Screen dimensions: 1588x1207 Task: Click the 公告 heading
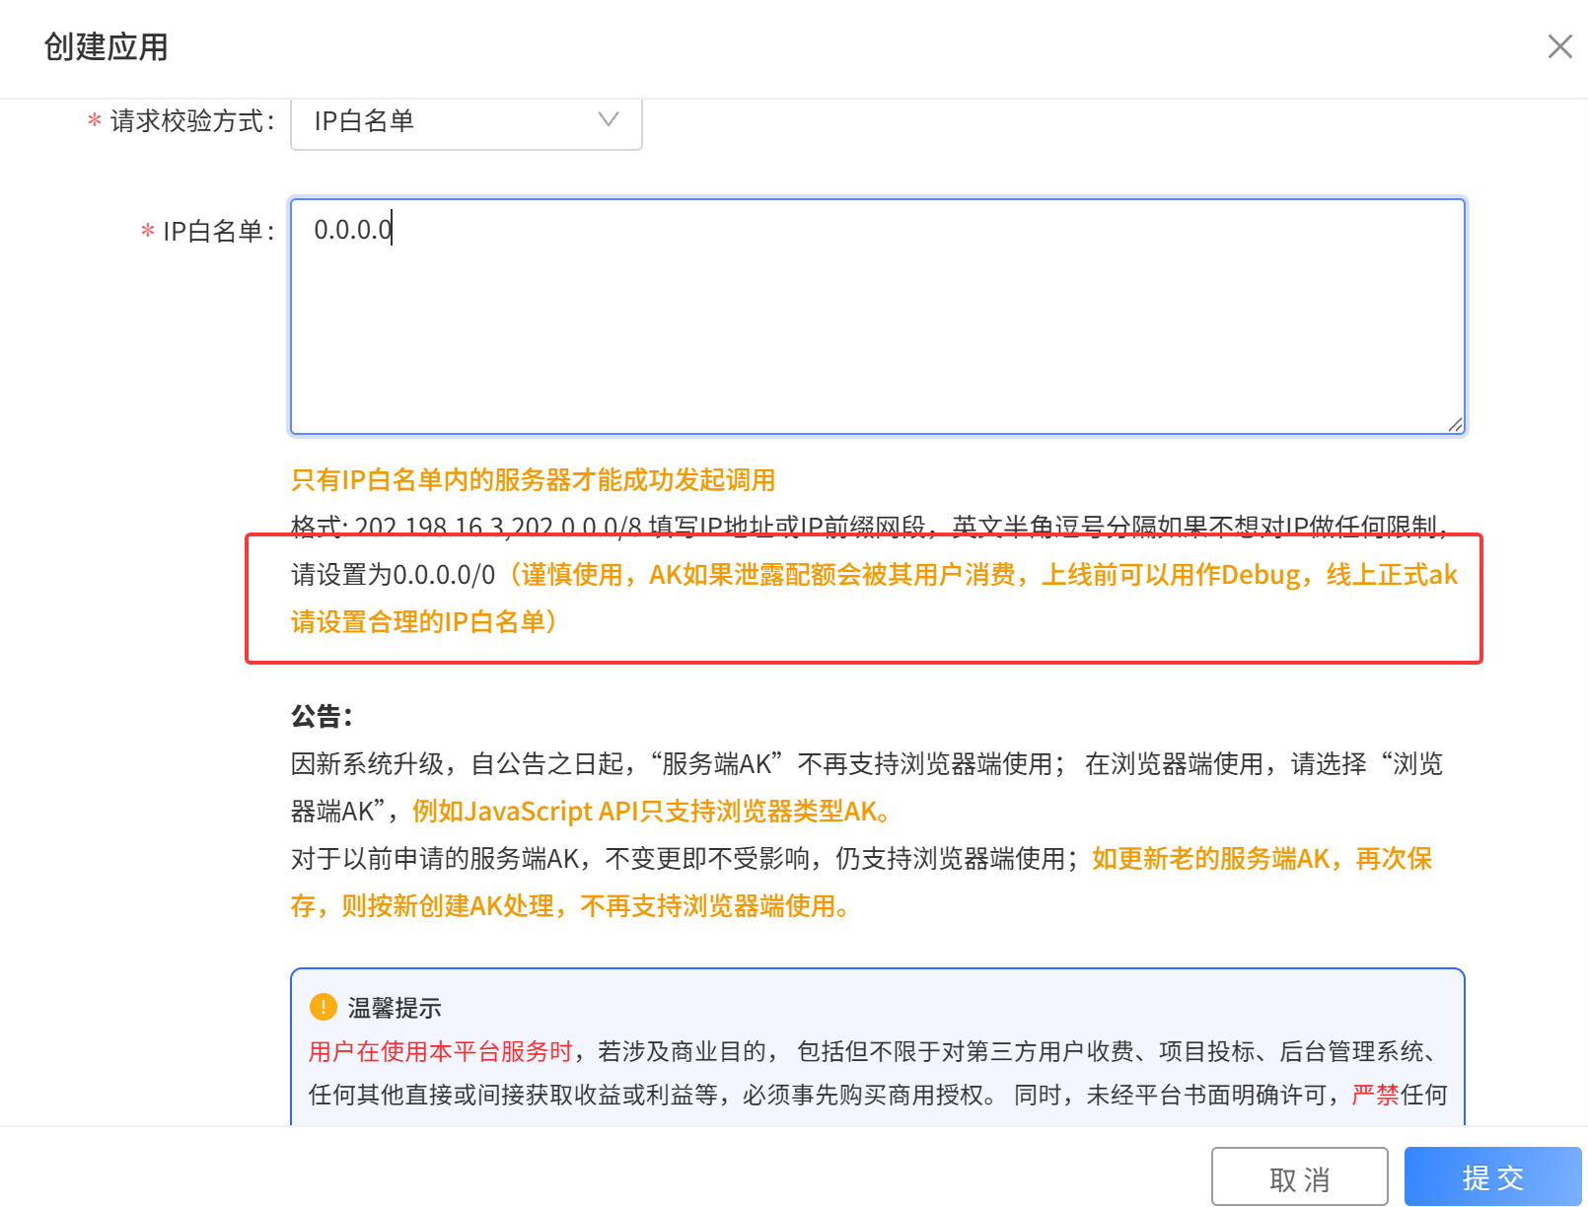pos(322,716)
